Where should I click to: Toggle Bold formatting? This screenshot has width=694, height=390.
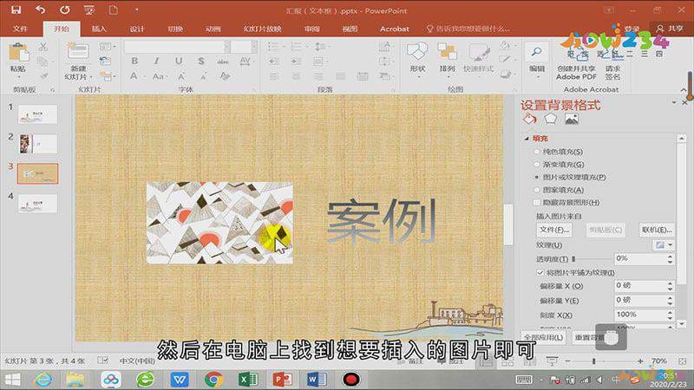click(x=134, y=61)
